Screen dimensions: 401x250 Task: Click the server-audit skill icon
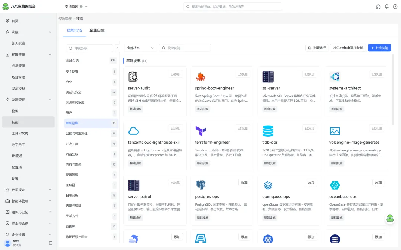click(x=133, y=77)
